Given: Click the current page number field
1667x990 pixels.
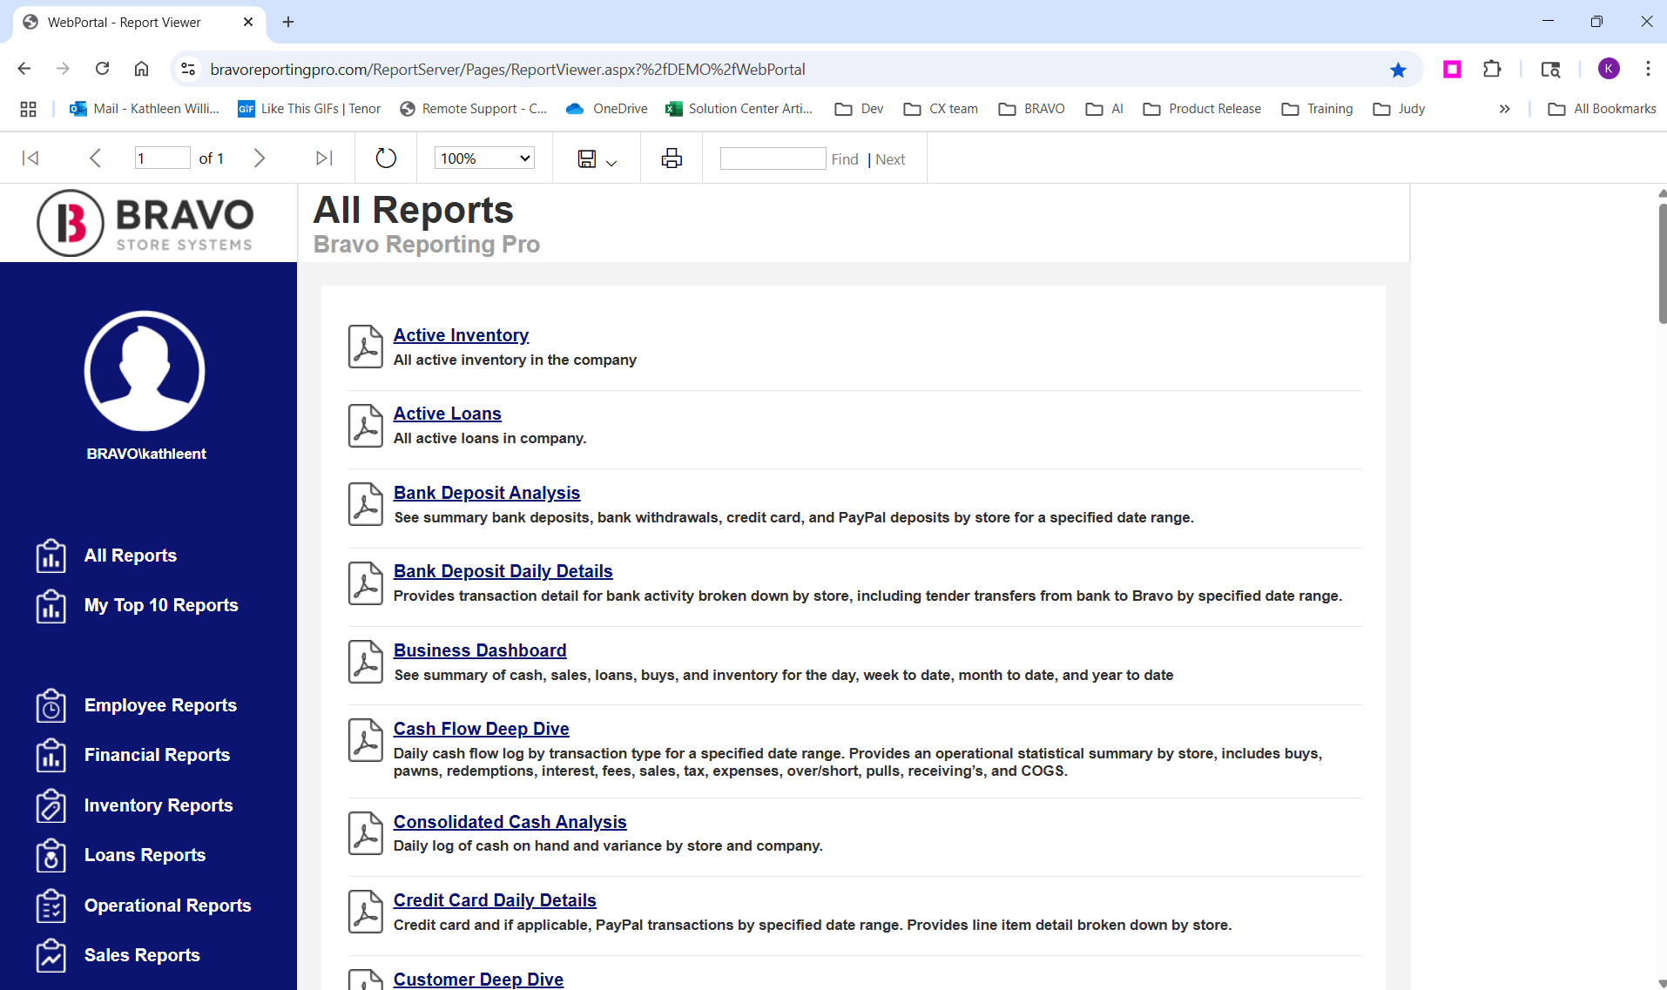Looking at the screenshot, I should [x=162, y=158].
